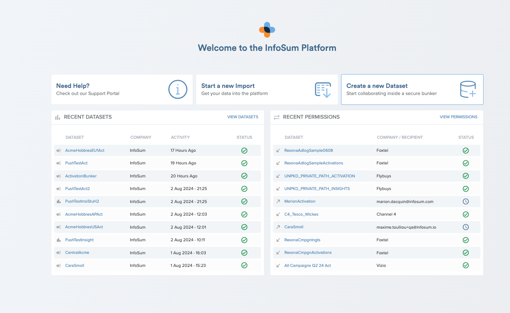Image resolution: width=510 pixels, height=313 pixels.
Task: Click the pending clock status for CaraSmoll permission
Action: [466, 227]
